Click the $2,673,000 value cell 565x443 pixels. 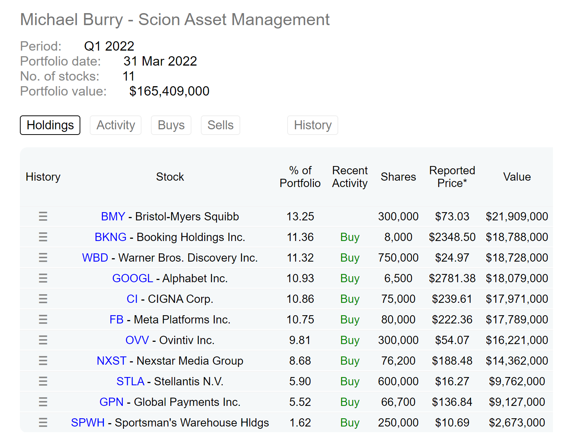click(x=517, y=423)
